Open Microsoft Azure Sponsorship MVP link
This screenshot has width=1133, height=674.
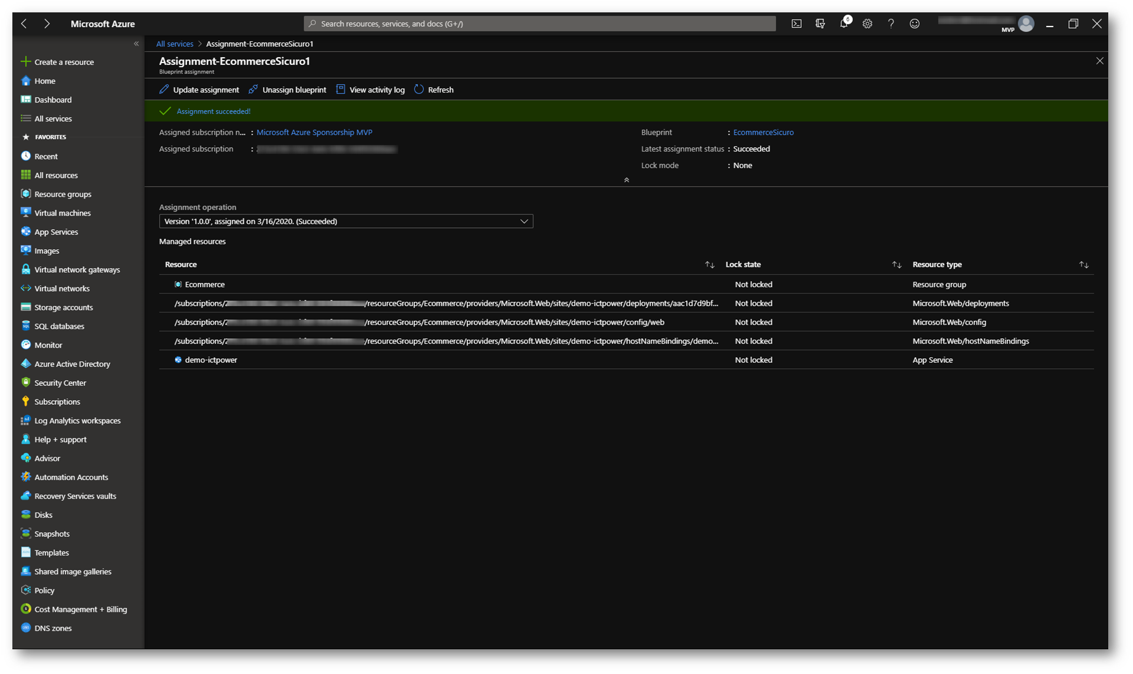point(314,132)
